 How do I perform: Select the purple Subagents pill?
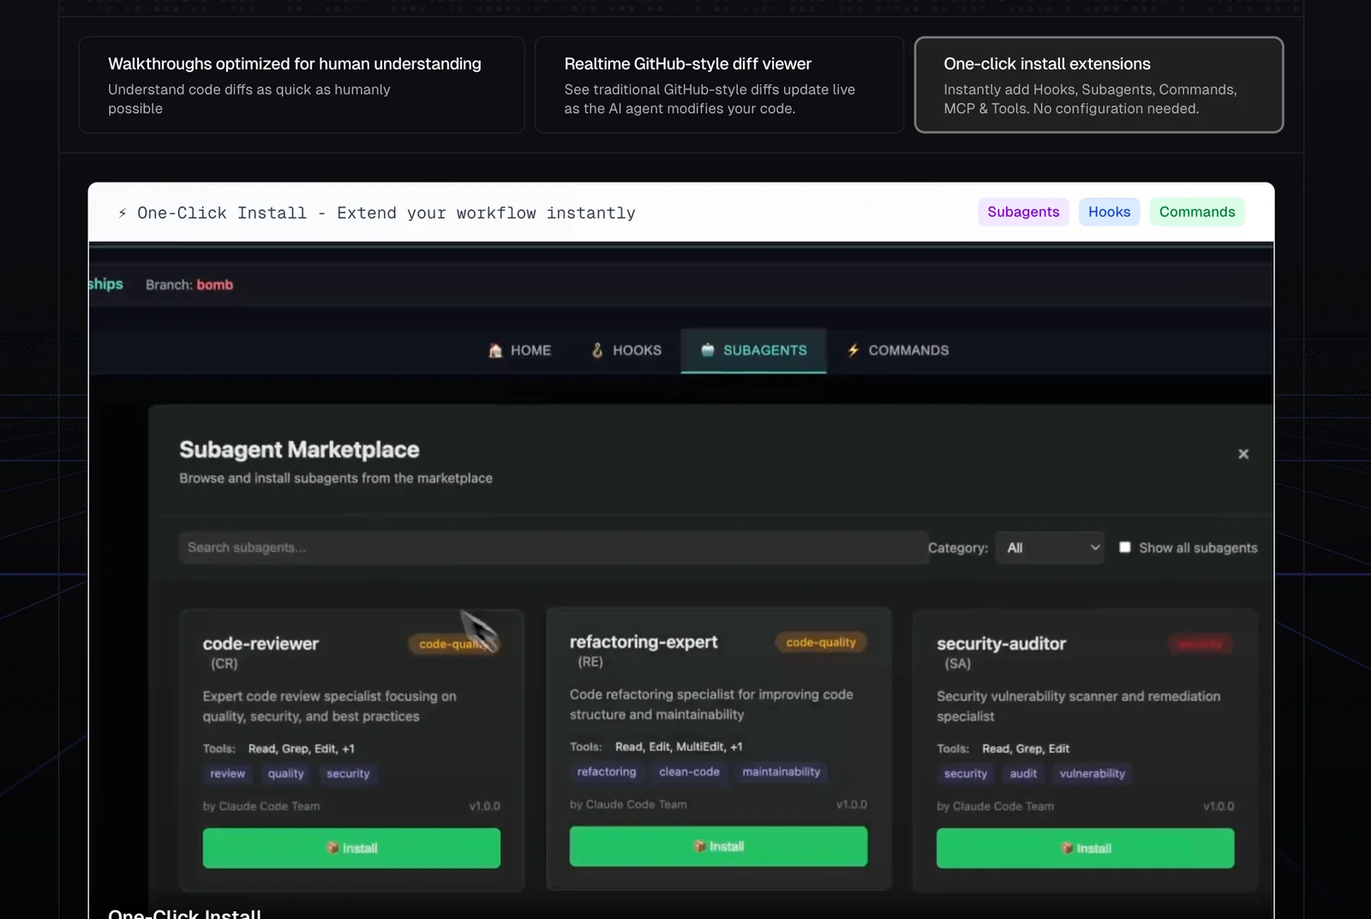tap(1023, 212)
